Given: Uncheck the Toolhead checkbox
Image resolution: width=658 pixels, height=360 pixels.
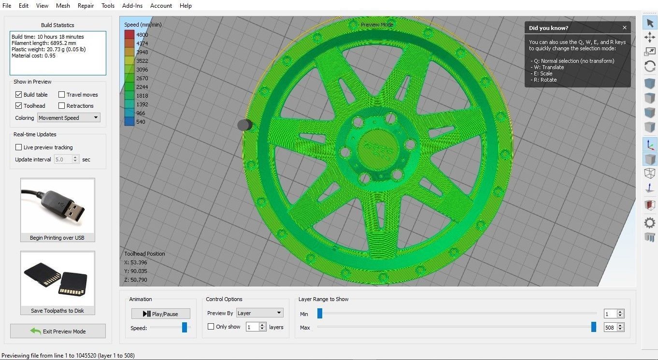Looking at the screenshot, I should point(18,106).
